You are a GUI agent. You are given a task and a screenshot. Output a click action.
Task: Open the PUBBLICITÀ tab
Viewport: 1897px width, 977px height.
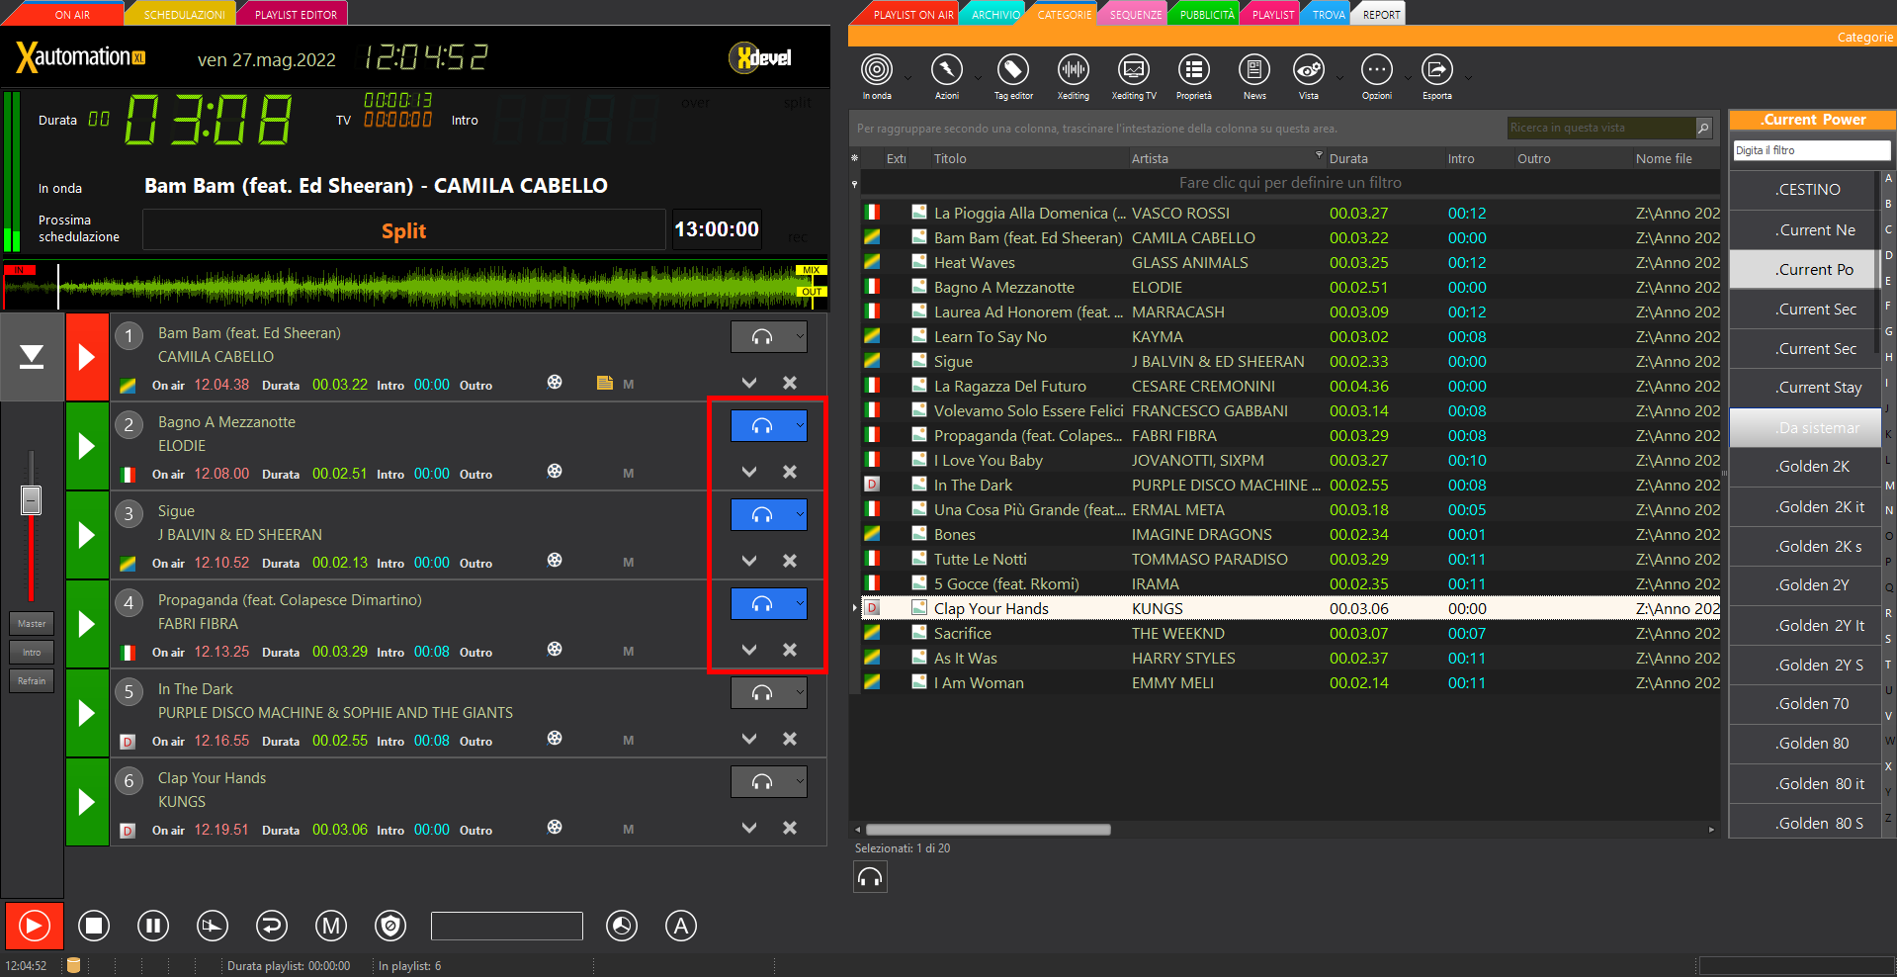1207,15
